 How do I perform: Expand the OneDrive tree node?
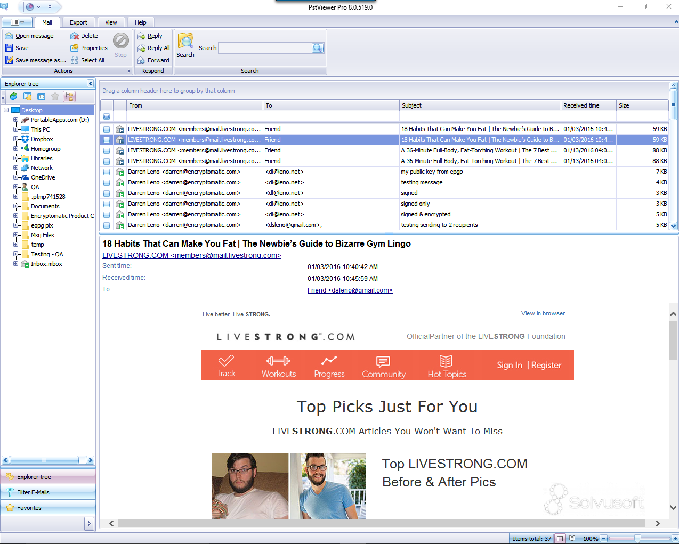(15, 177)
